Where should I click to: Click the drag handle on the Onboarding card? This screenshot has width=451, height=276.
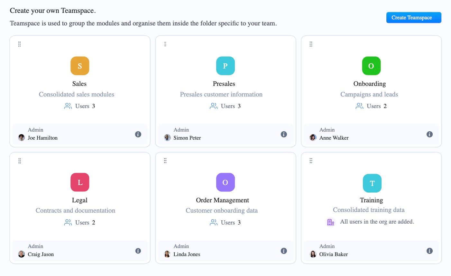[x=311, y=44]
